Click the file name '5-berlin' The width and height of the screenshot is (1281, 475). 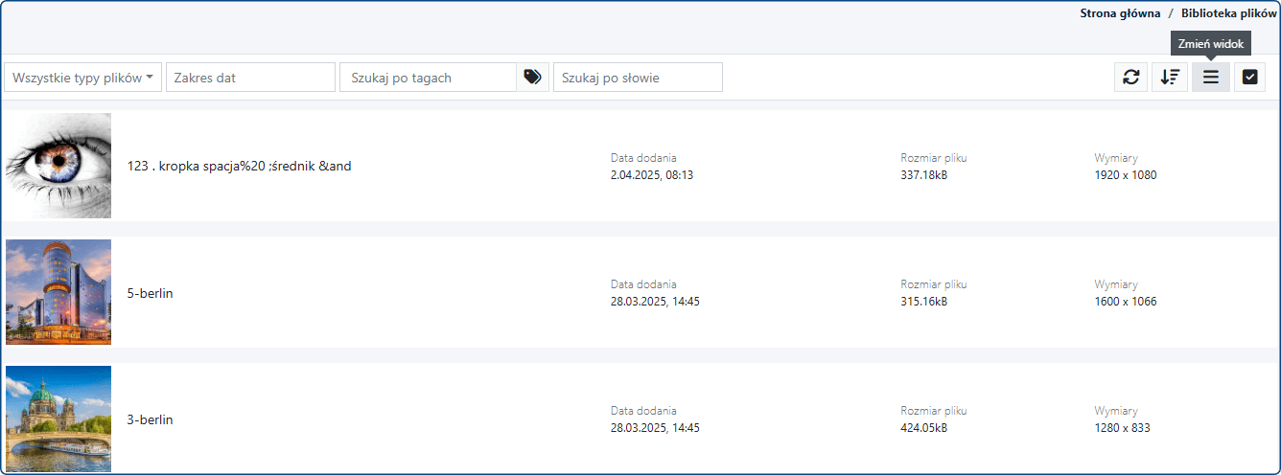click(x=151, y=293)
